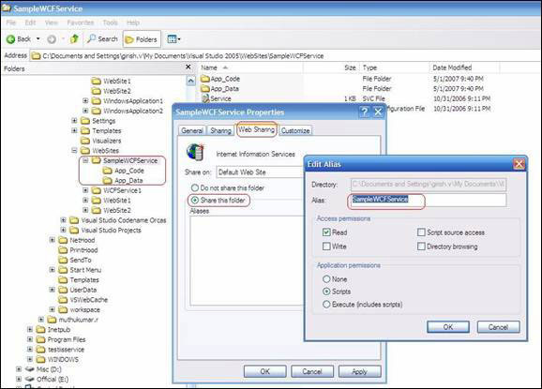Viewport: 542px width, 389px height.
Task: Go up one folder level icon
Action: pyautogui.click(x=74, y=38)
